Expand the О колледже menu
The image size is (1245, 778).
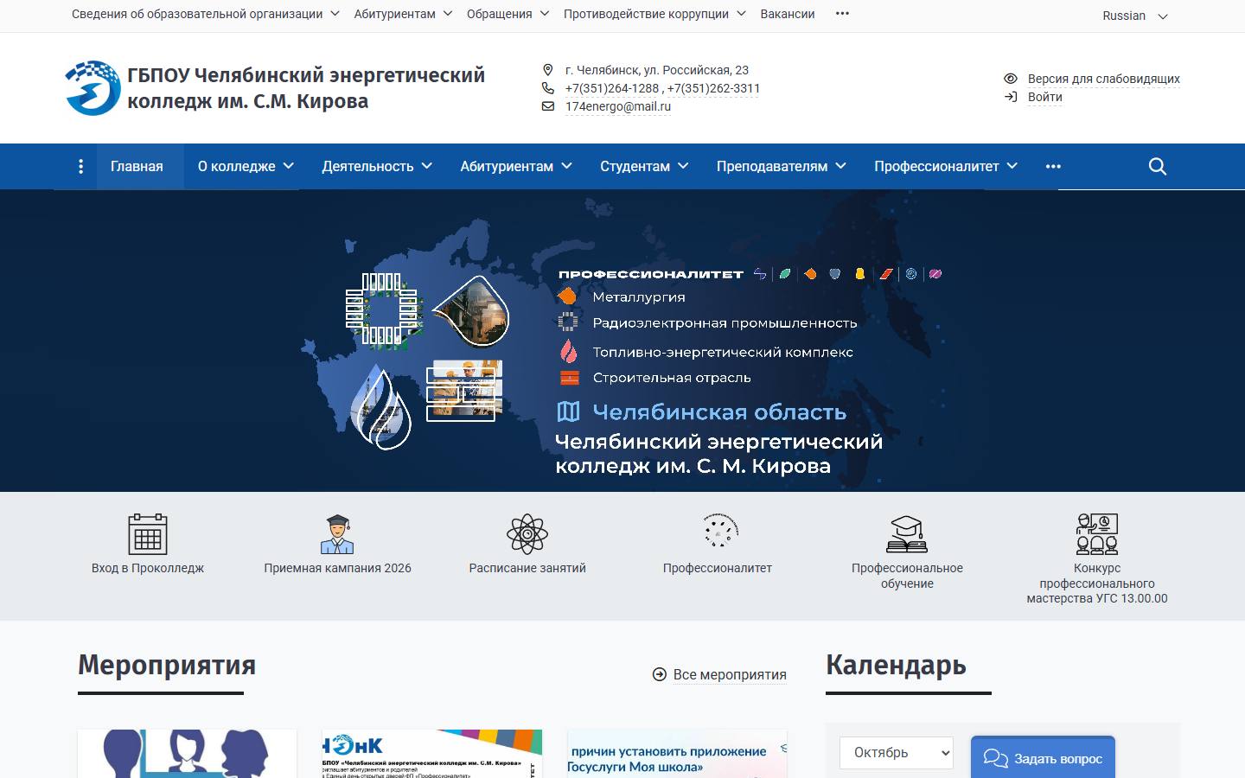246,167
